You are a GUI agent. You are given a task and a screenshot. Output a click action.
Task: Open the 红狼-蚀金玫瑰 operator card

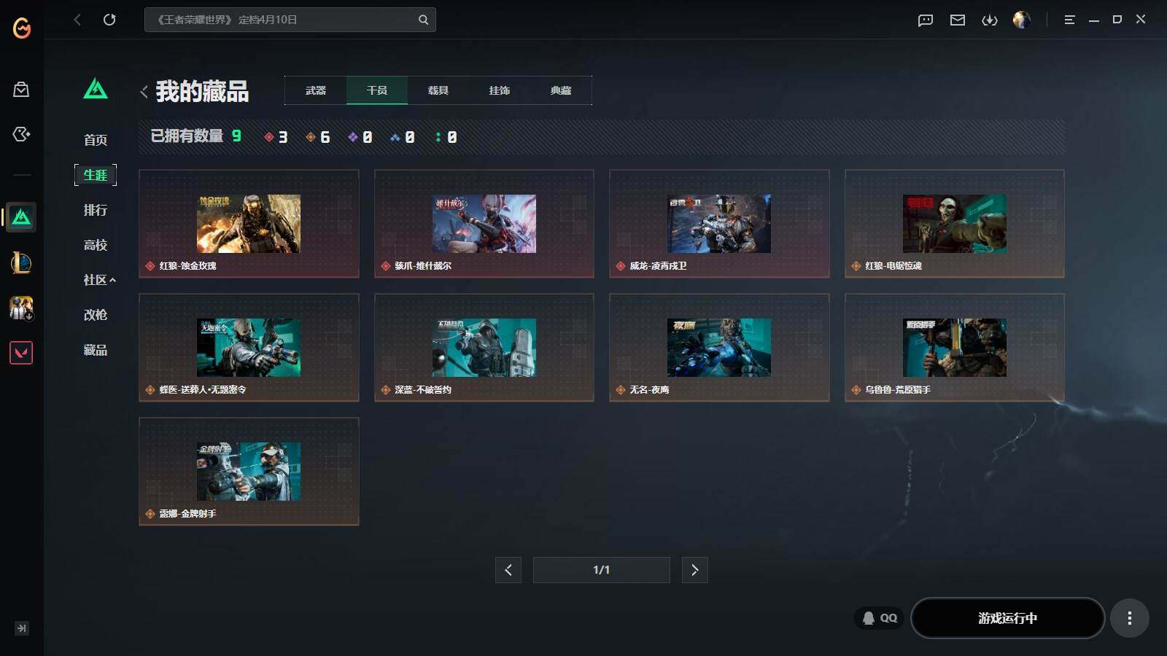click(x=249, y=224)
